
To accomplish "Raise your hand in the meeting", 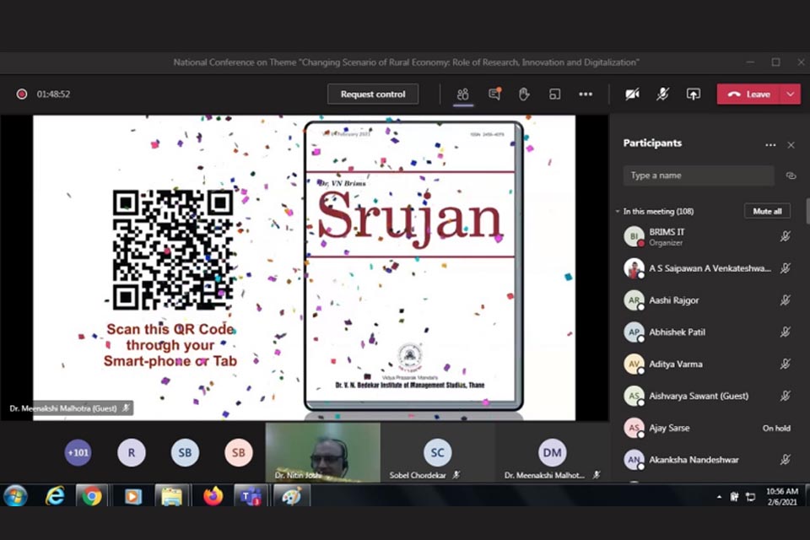I will point(524,94).
